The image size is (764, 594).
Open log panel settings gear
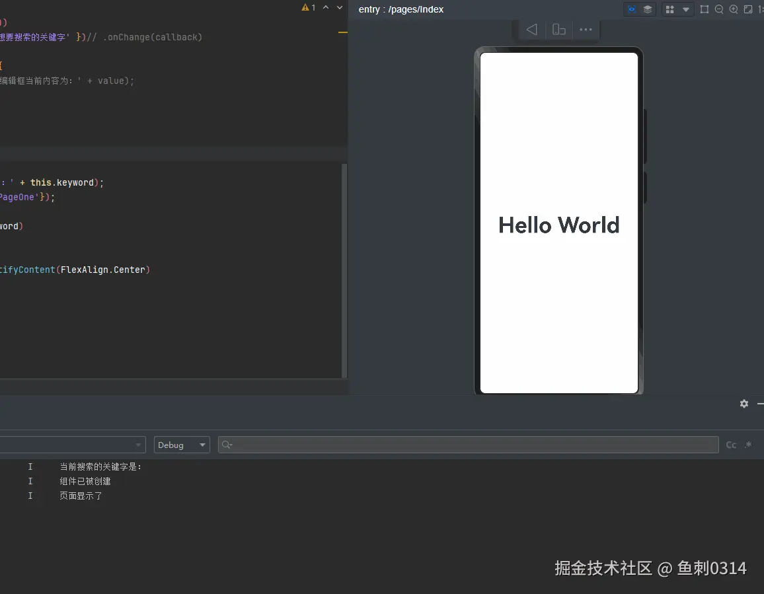pos(744,404)
